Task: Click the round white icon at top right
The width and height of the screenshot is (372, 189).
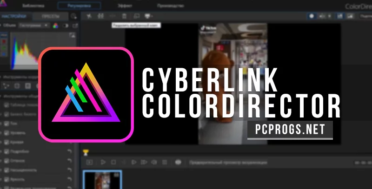Action: point(312,16)
